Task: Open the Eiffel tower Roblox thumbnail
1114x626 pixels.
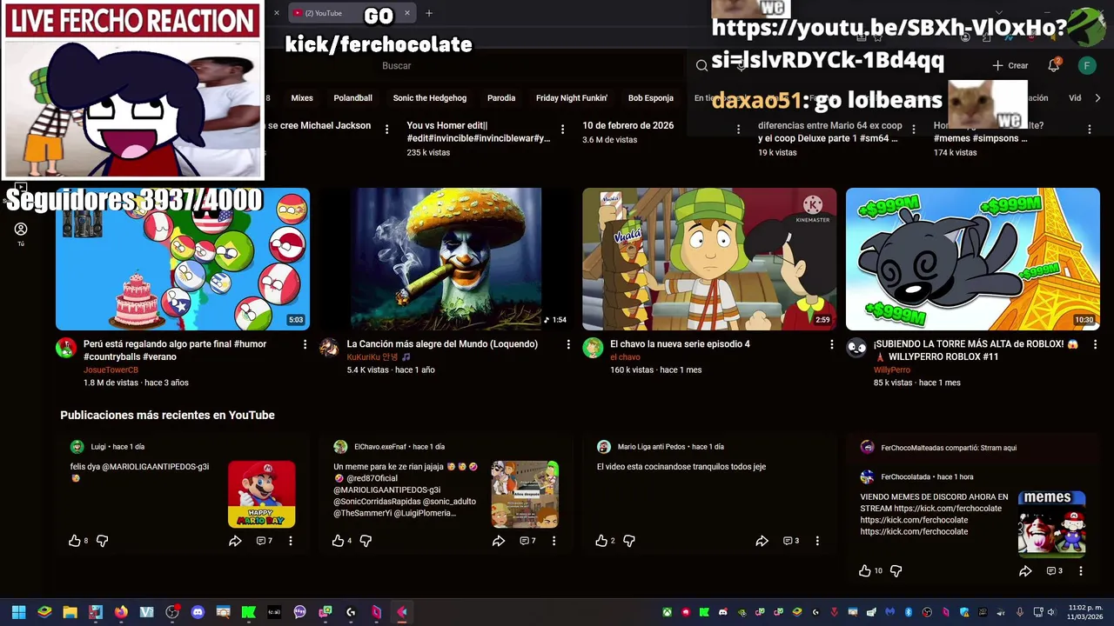Action: 973,259
